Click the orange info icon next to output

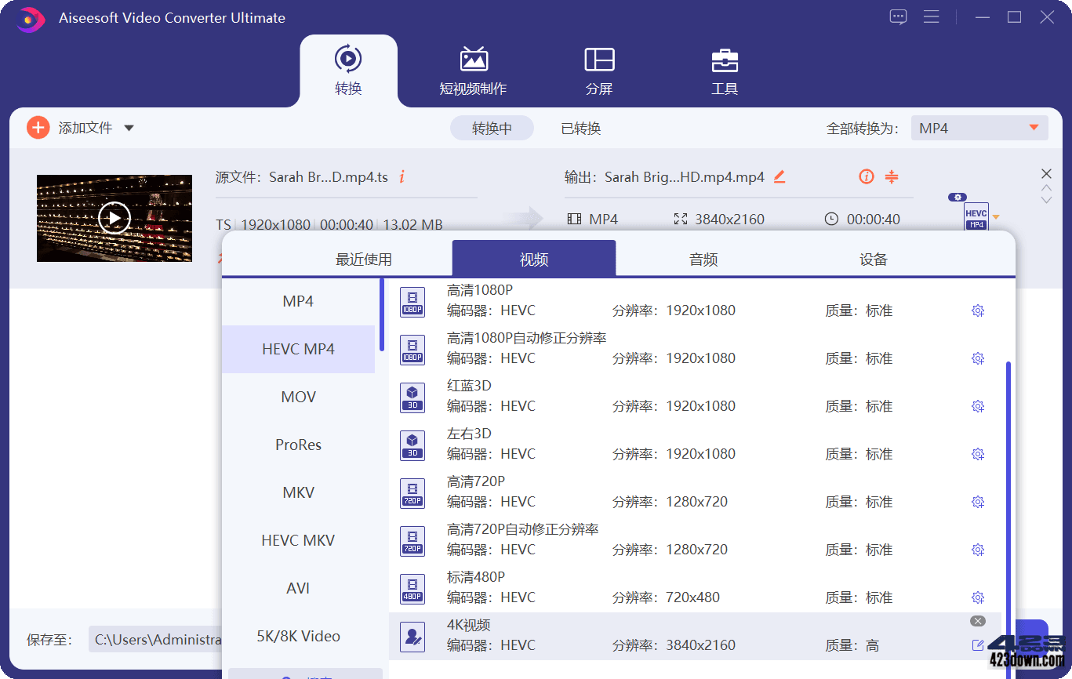click(x=866, y=176)
